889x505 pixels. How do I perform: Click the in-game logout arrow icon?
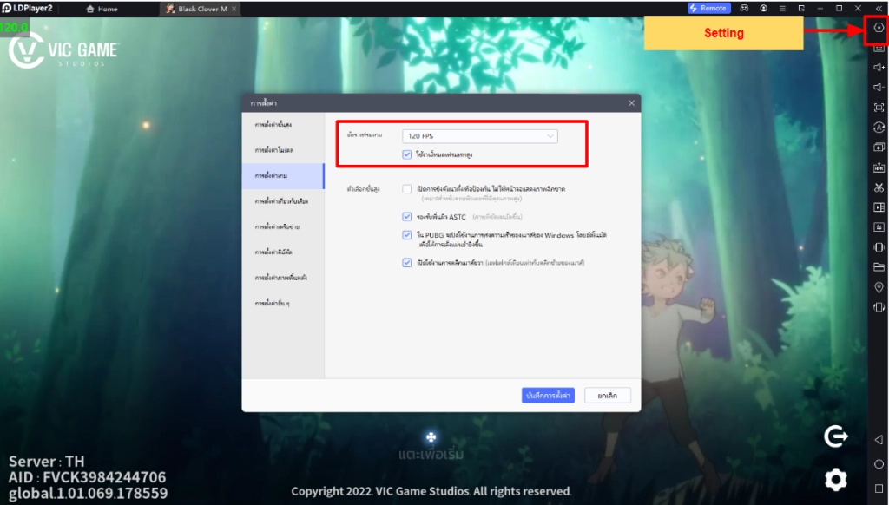835,437
